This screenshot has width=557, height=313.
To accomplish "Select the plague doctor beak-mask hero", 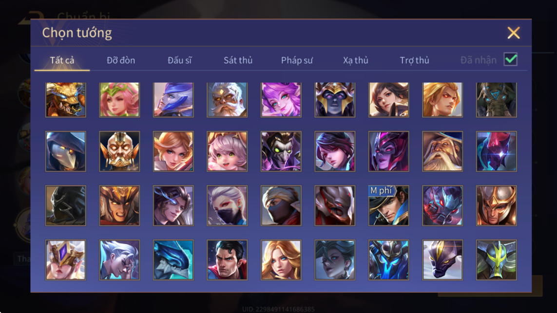I will pos(66,151).
